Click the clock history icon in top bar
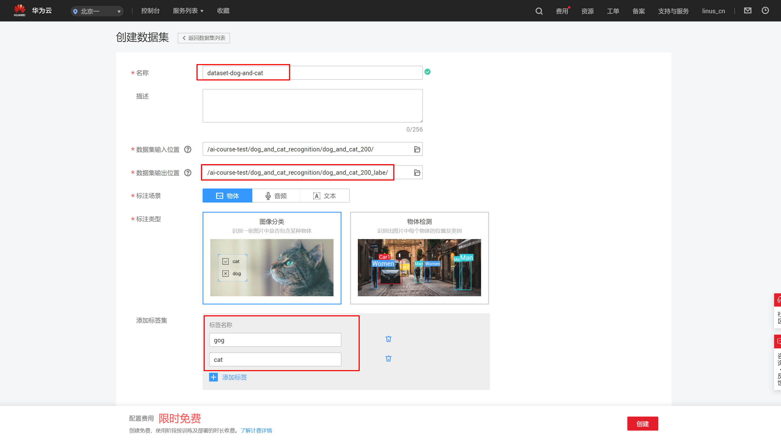The image size is (781, 440). tap(765, 11)
